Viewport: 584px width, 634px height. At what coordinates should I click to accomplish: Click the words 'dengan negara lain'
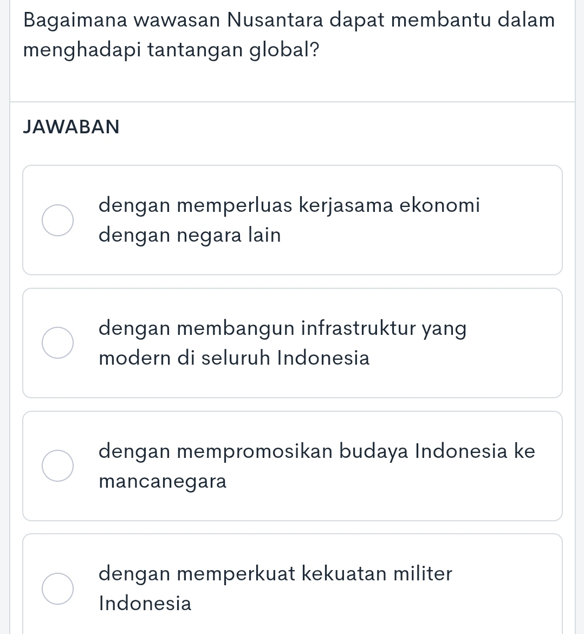(190, 236)
